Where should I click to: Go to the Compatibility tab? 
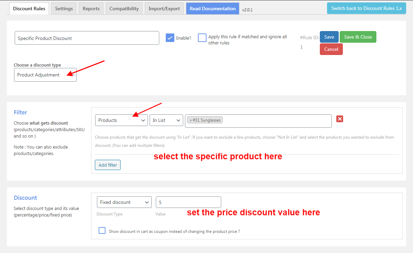124,8
